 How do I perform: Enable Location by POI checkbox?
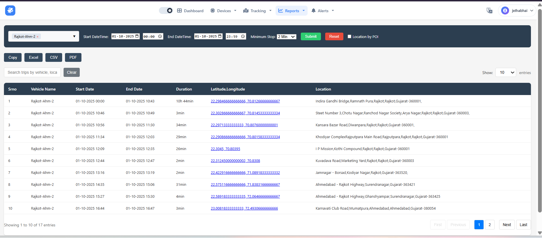click(x=349, y=37)
